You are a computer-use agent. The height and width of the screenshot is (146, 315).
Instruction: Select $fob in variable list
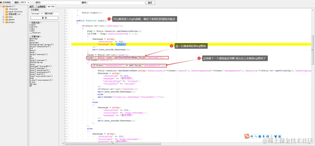click(31, 58)
